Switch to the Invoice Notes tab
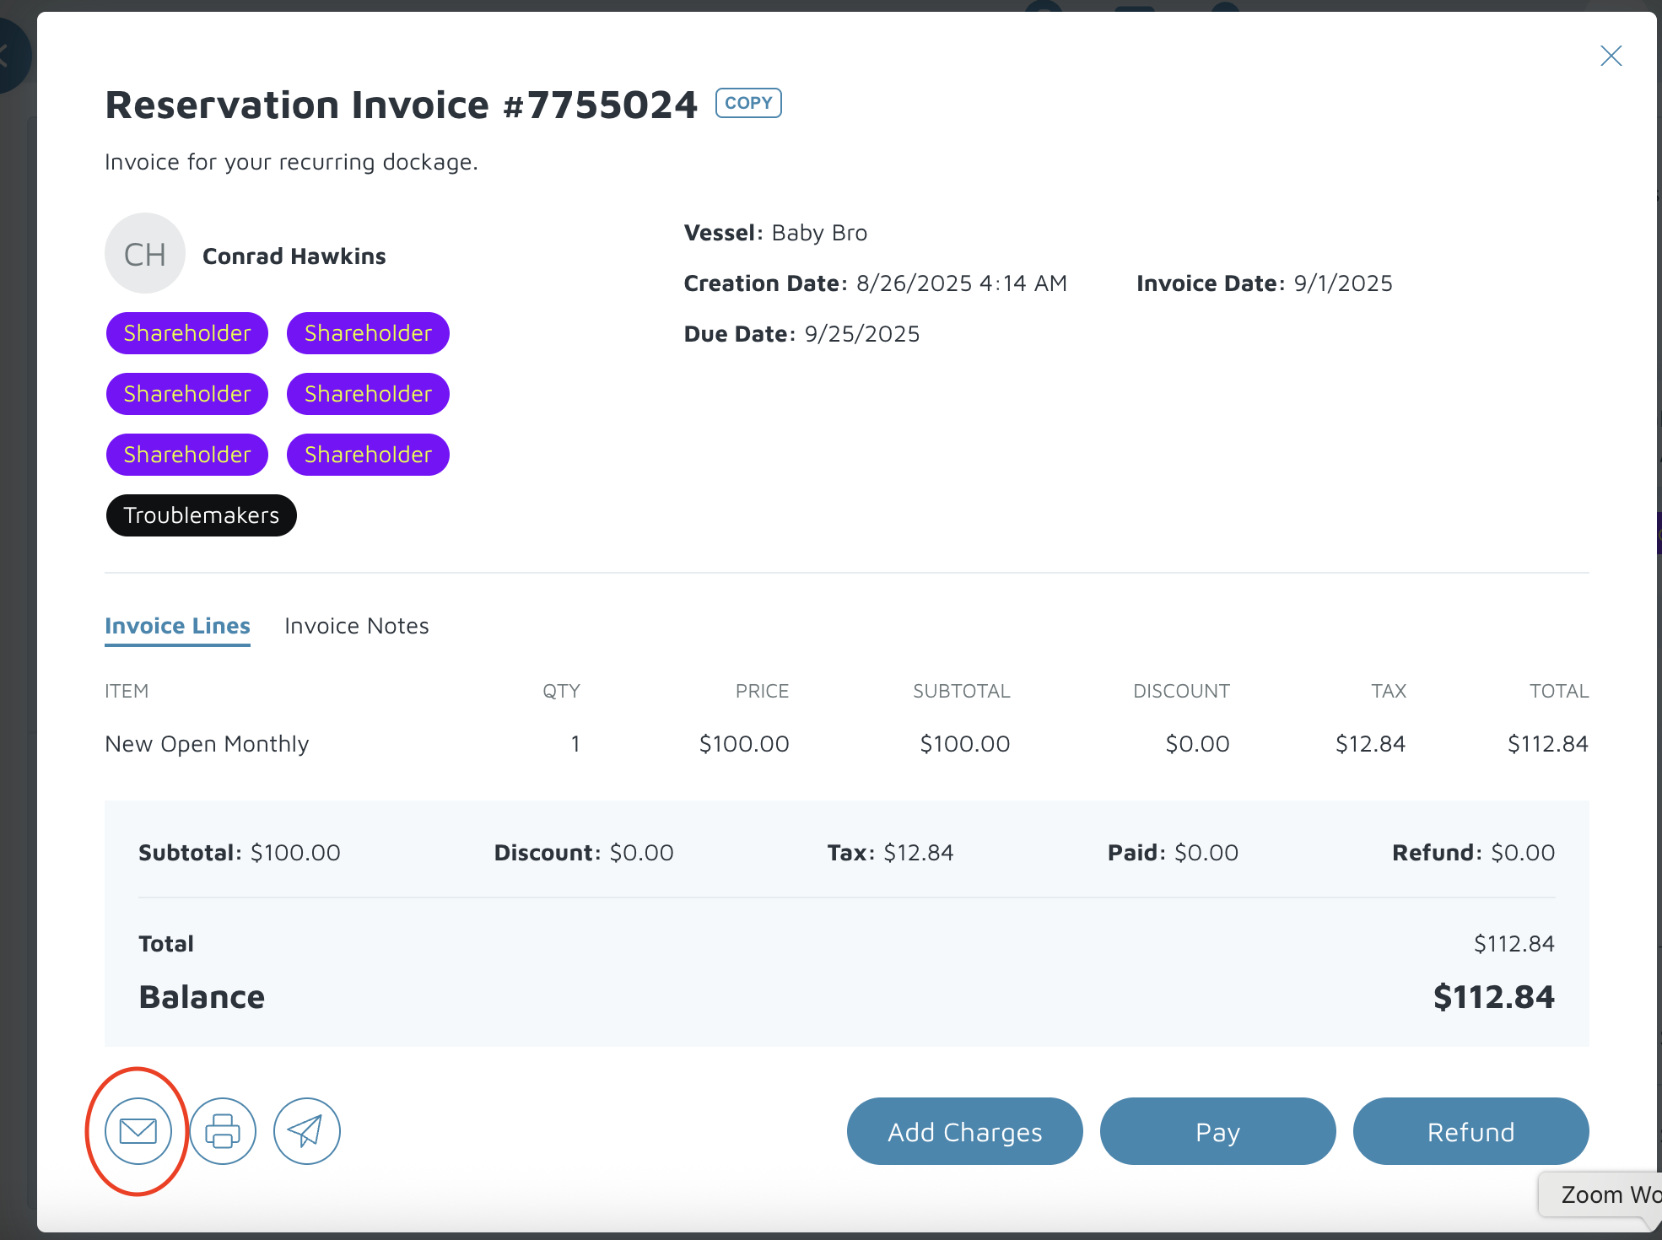The height and width of the screenshot is (1240, 1662). point(356,626)
